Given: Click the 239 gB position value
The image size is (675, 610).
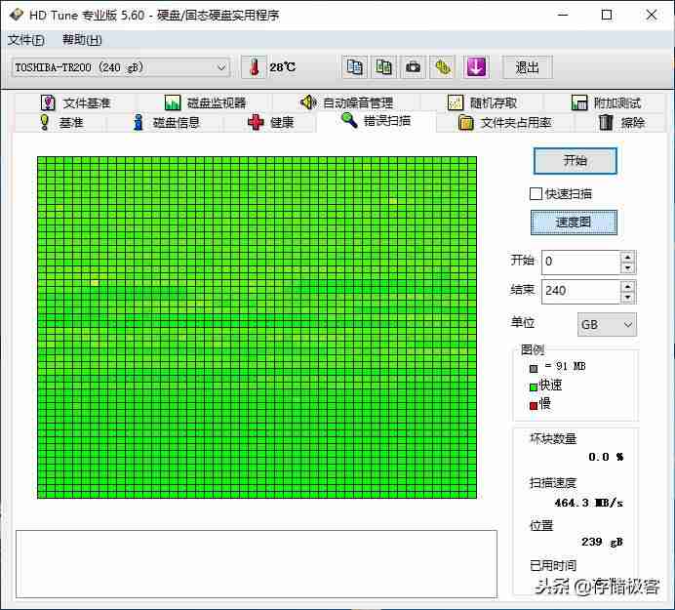Looking at the screenshot, I should 602,542.
